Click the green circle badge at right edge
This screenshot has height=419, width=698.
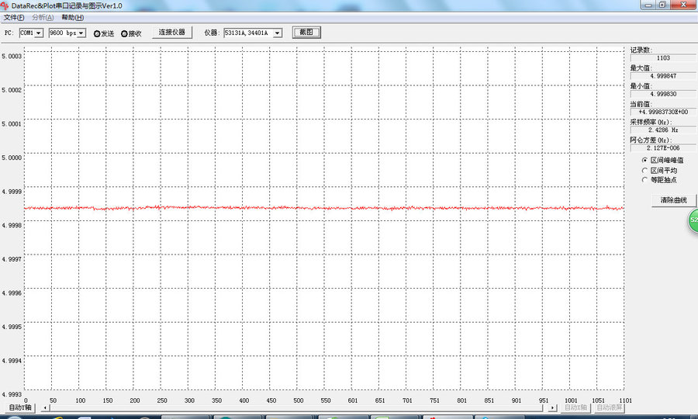pyautogui.click(x=693, y=221)
